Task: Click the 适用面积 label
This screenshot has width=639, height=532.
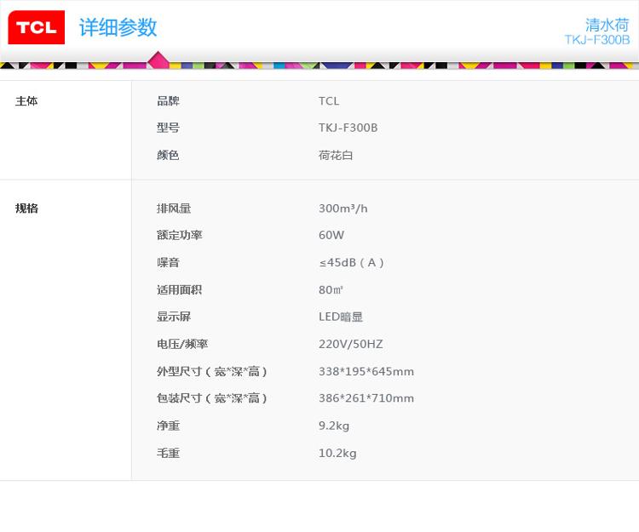Action: [179, 289]
